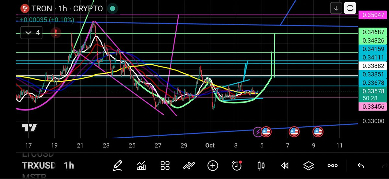Select the 0.33456 price label
Image resolution: width=389 pixels, height=179 pixels.
(x=372, y=107)
